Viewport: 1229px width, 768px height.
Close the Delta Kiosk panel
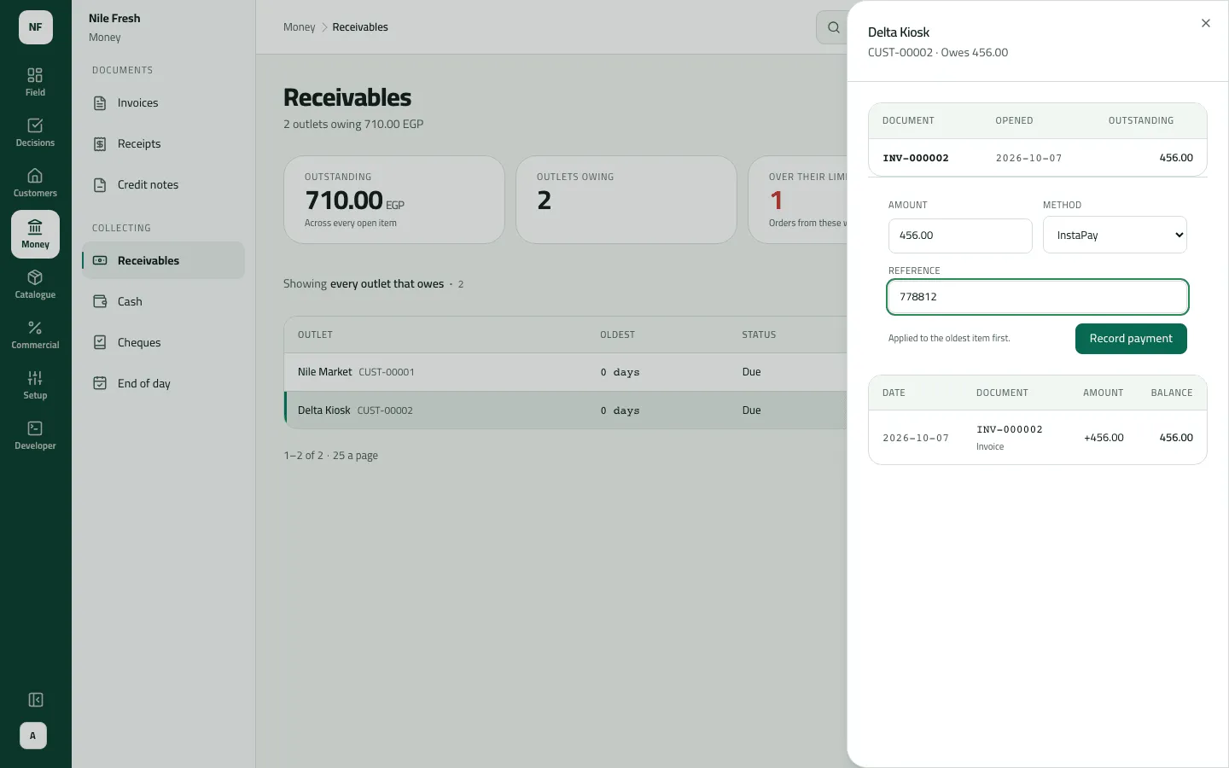[x=1206, y=23]
